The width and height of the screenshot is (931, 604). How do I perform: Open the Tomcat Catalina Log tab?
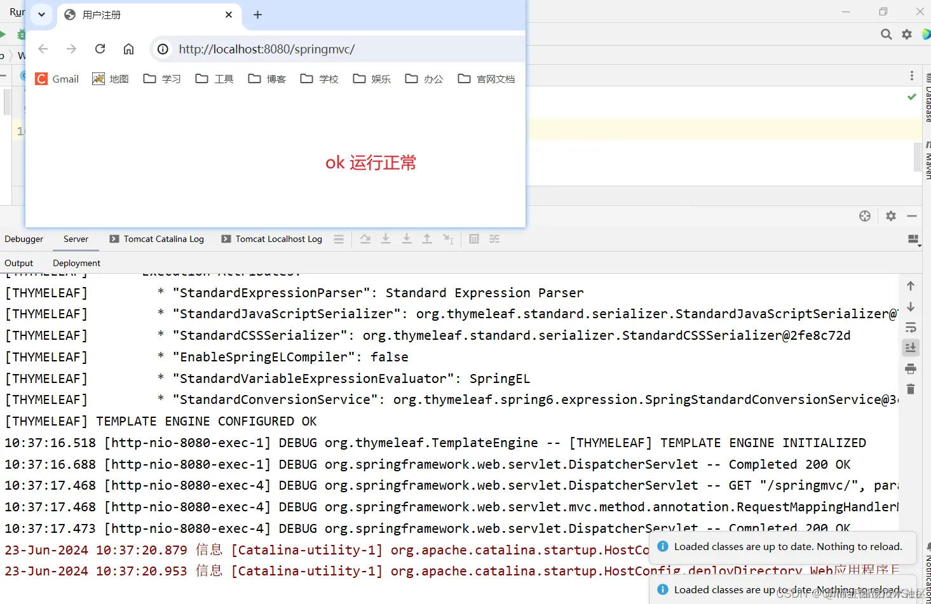(157, 239)
